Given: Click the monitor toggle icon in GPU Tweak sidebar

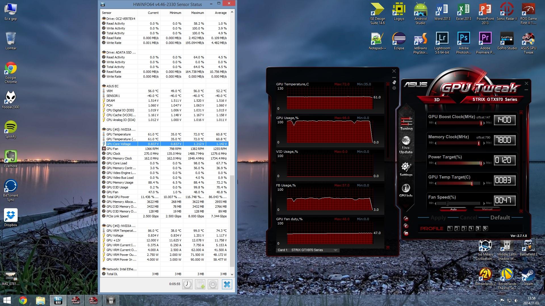Looking at the screenshot, I should [x=406, y=233].
